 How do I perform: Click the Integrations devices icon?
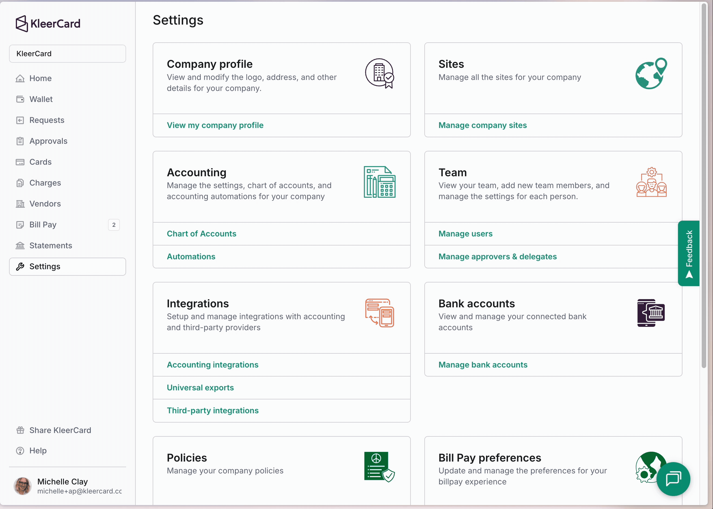tap(380, 313)
